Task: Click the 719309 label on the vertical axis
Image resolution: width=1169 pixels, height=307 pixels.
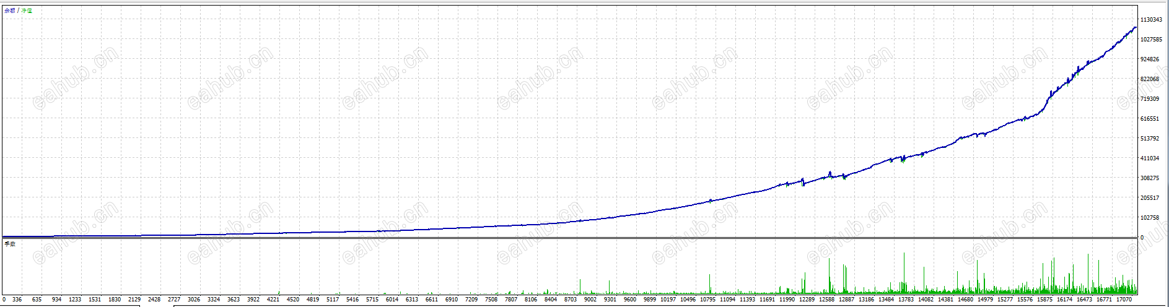Action: point(1150,99)
